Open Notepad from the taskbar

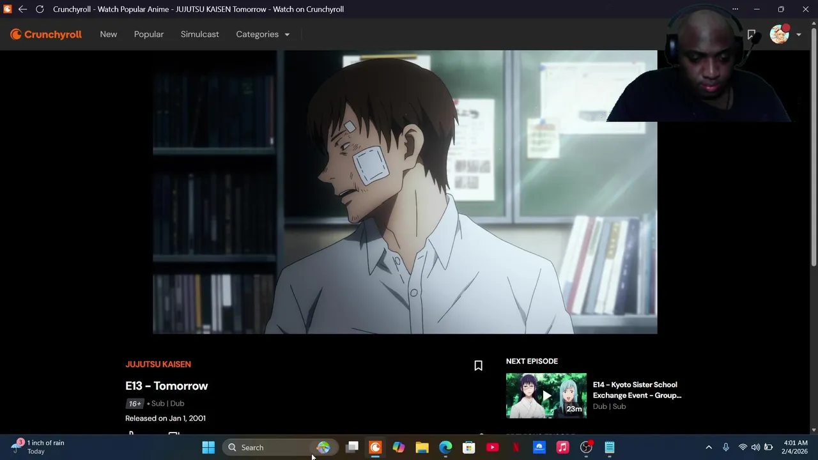point(609,447)
